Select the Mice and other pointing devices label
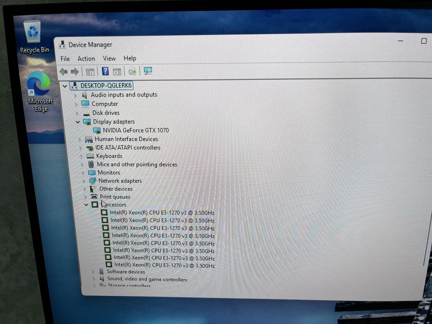Screen dimensions: 432x324 [x=137, y=164]
